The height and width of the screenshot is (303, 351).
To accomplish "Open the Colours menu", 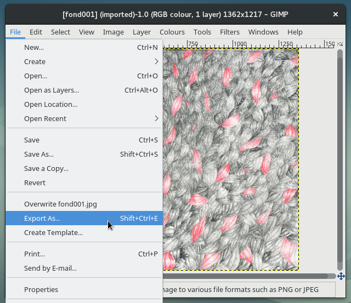I will pyautogui.click(x=172, y=32).
